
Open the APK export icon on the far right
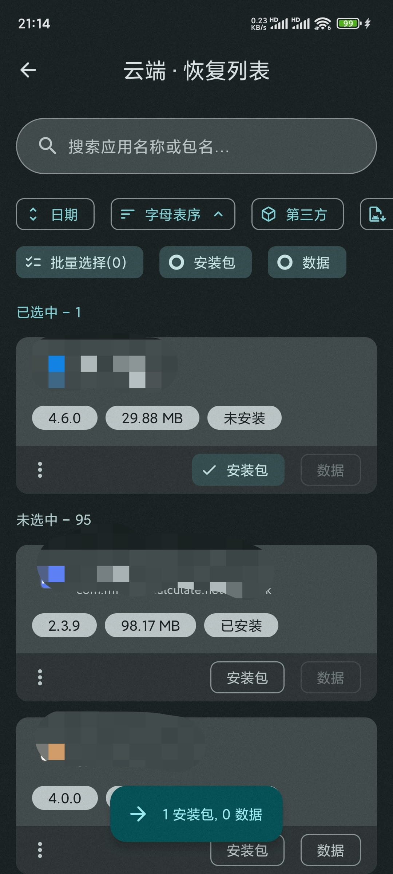(377, 214)
